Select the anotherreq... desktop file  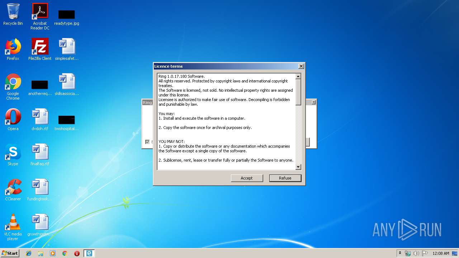(x=40, y=88)
